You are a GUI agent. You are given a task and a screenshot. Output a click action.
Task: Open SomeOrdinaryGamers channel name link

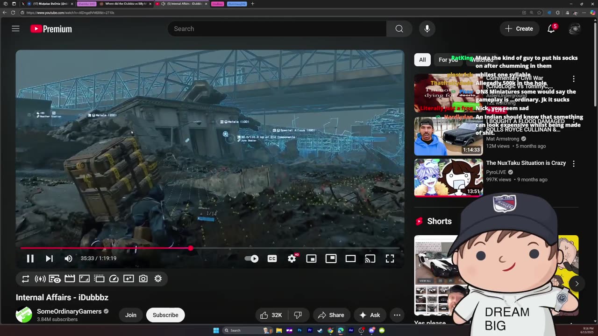point(69,311)
